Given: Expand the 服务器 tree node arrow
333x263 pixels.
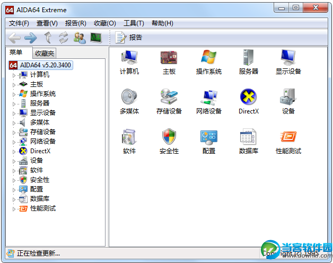Looking at the screenshot, I should tap(14, 104).
